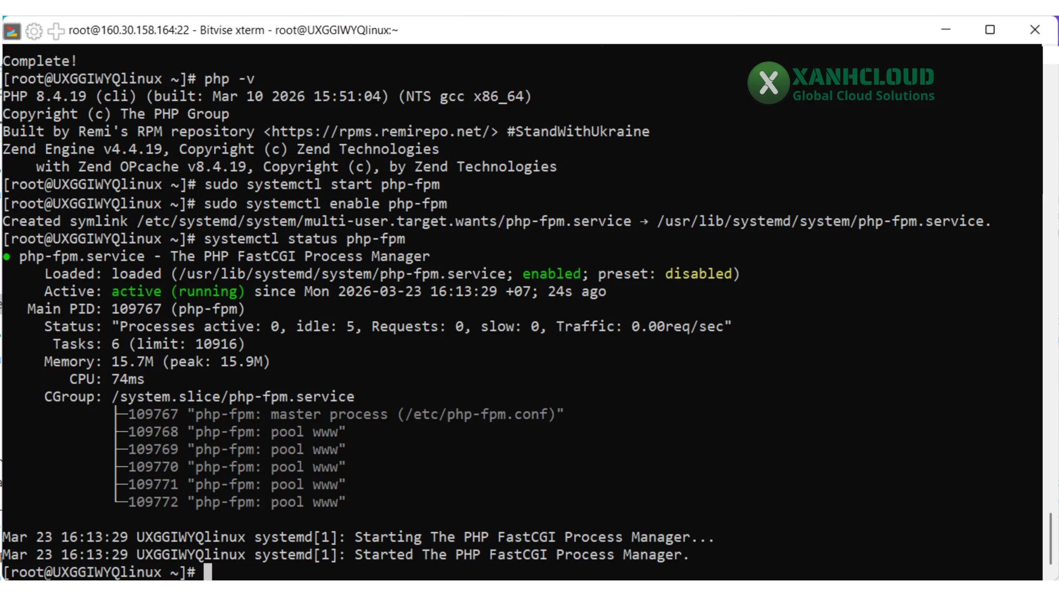Click the #StandWithUkraine hashtag text
Viewport: 1059px width, 596px height.
[578, 132]
